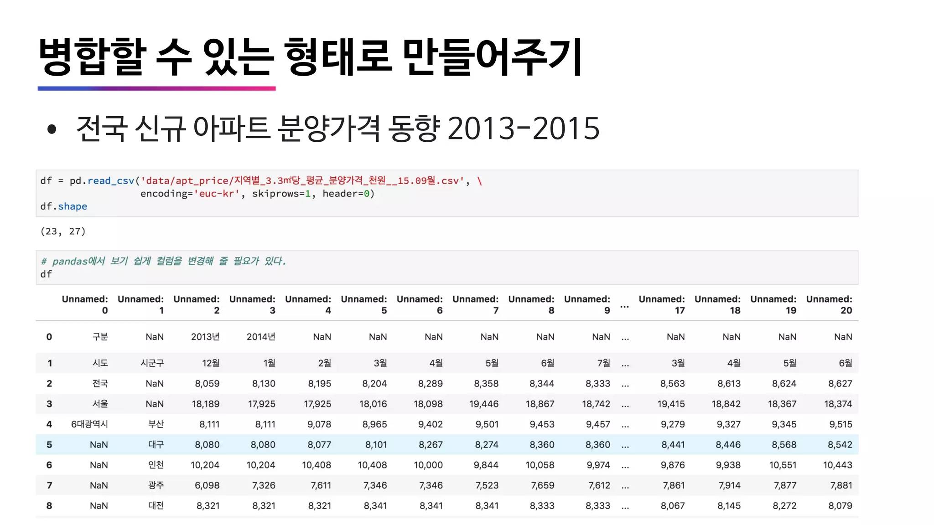
Task: Click the cell 전국 in row 2
Action: click(x=100, y=384)
